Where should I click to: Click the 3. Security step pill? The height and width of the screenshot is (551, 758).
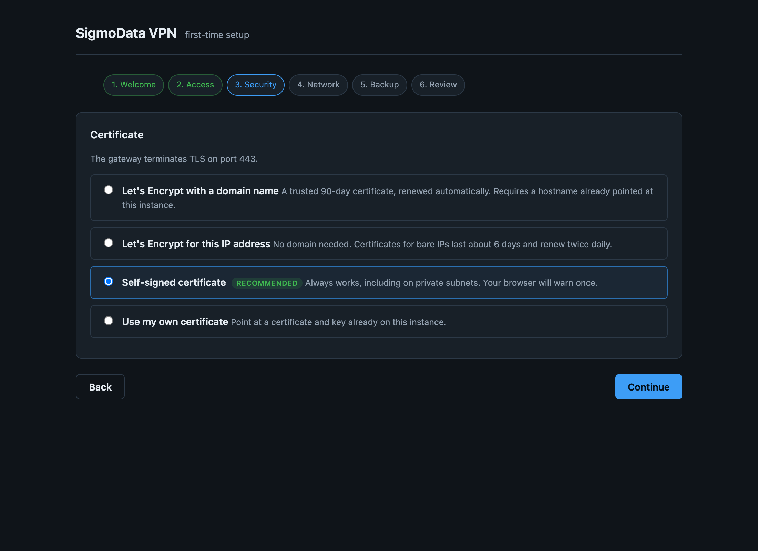tap(256, 85)
